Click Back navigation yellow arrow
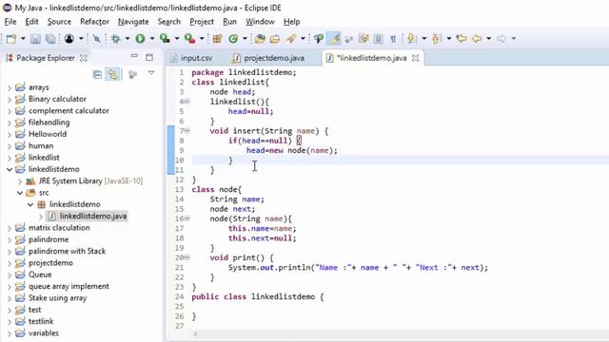The image size is (609, 342). 477,38
